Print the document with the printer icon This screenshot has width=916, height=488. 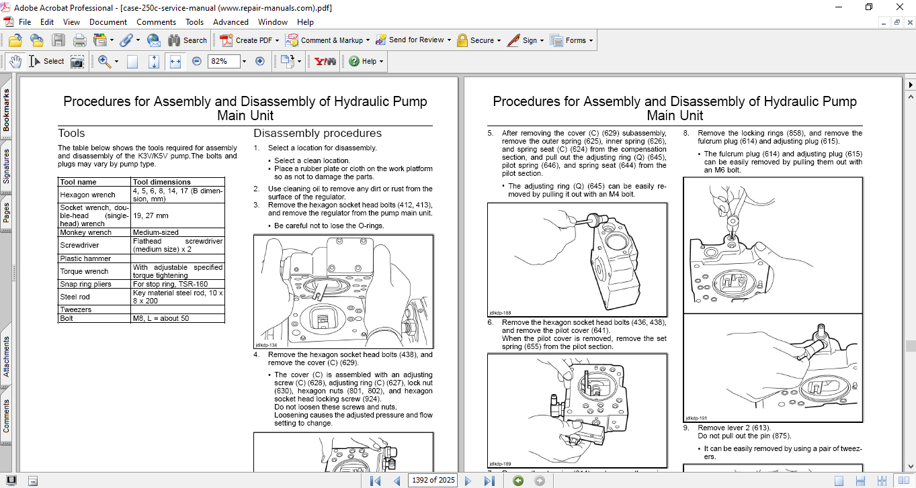[x=79, y=40]
